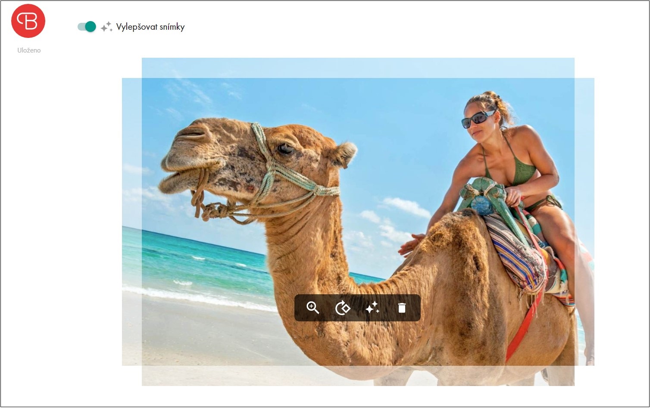Click the sparkle icon beside Vylepšovat snímky
650x408 pixels.
pyautogui.click(x=106, y=27)
